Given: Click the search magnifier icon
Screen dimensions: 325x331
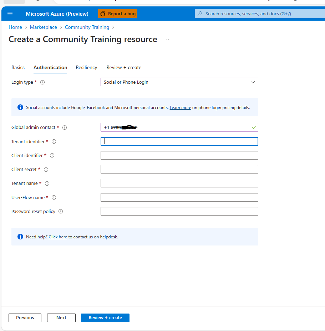Looking at the screenshot, I should pos(200,14).
